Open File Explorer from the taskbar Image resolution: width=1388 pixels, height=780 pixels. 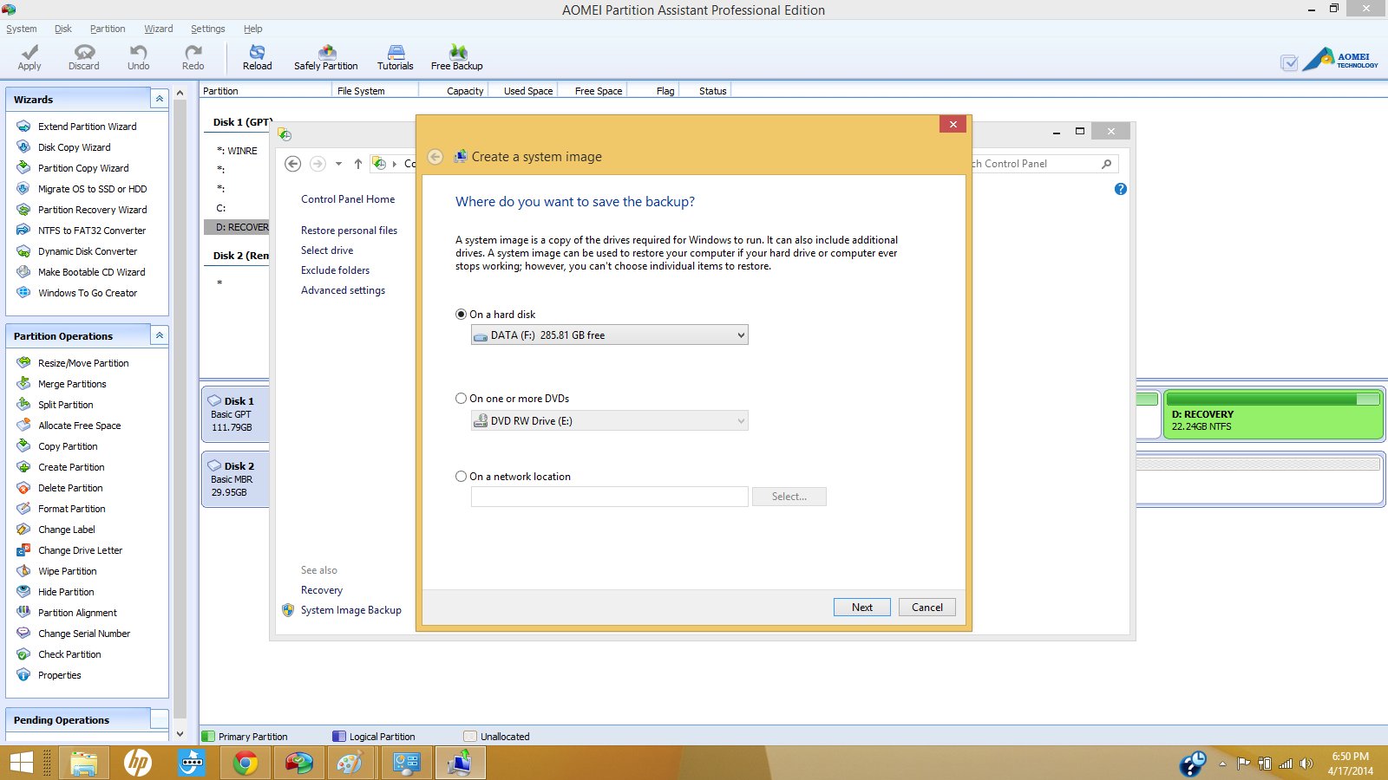(x=84, y=764)
